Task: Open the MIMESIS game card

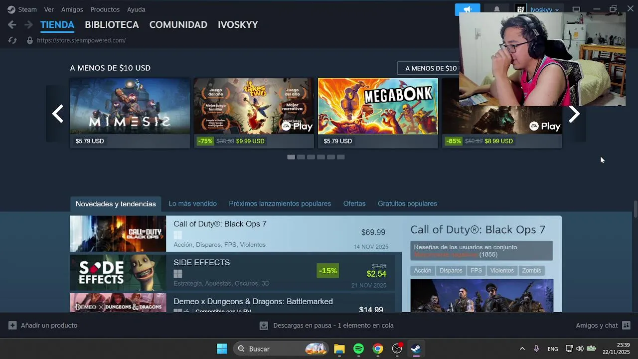Action: pyautogui.click(x=130, y=113)
